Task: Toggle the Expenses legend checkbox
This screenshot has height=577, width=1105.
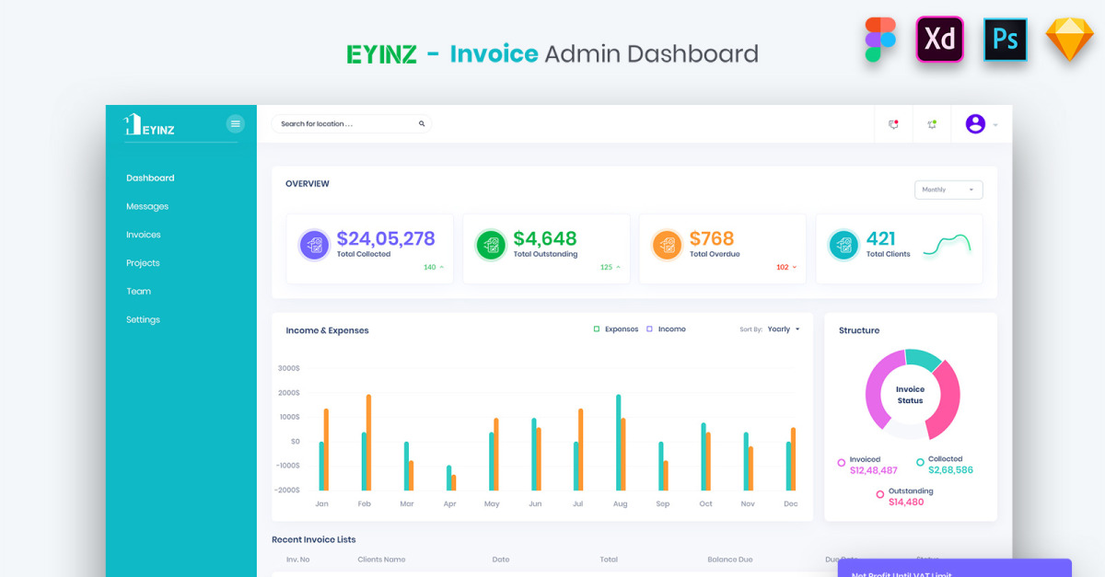Action: click(597, 329)
